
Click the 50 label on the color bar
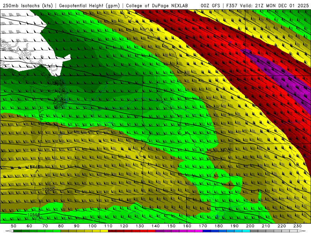14,226
